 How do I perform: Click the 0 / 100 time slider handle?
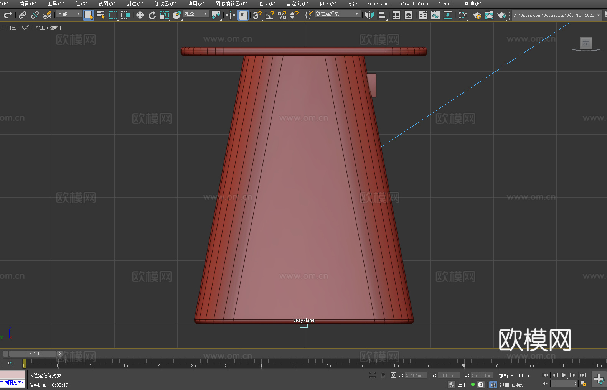click(33, 354)
